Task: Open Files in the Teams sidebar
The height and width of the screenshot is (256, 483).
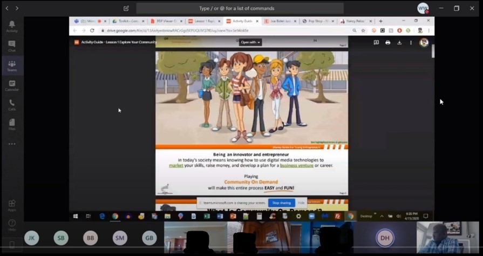Action: click(12, 125)
